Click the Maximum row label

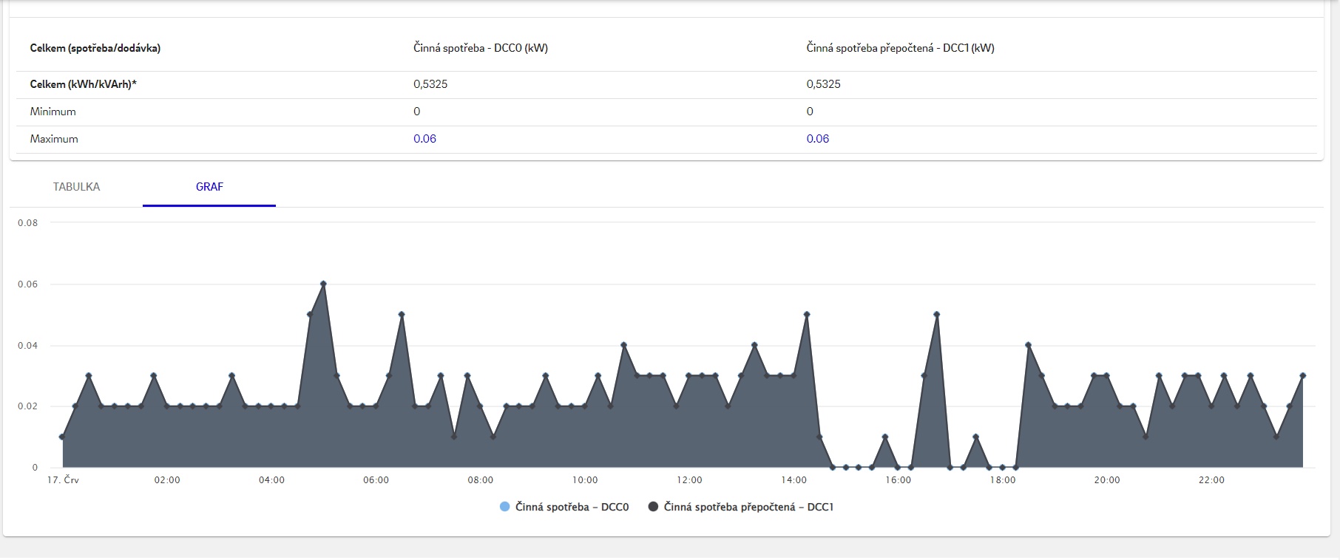pyautogui.click(x=54, y=139)
